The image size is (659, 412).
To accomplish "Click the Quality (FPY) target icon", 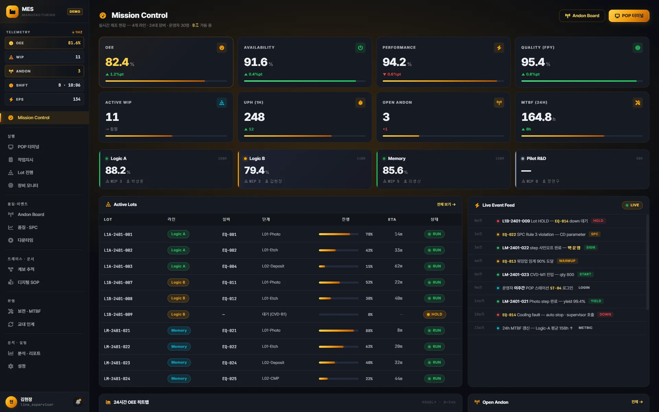I will click(638, 48).
